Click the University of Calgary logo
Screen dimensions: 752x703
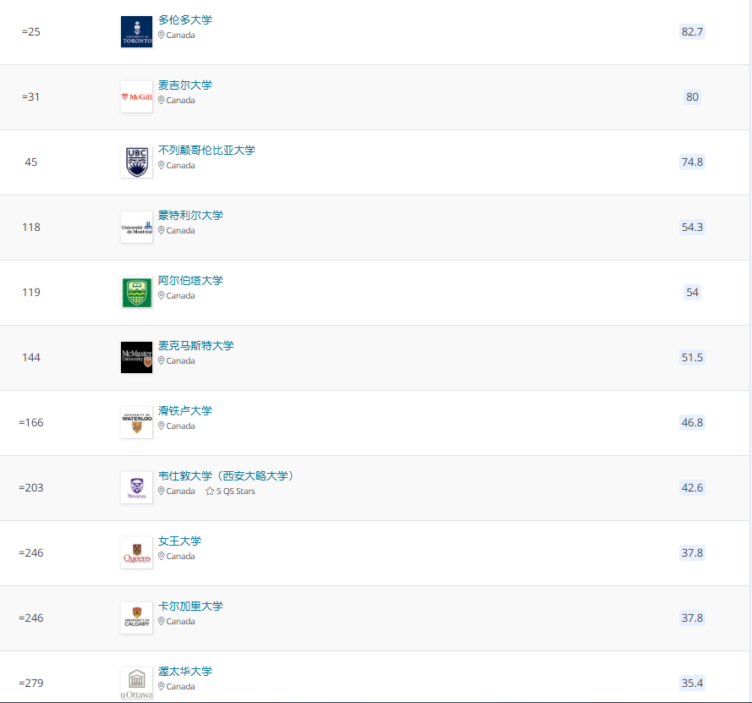point(137,618)
